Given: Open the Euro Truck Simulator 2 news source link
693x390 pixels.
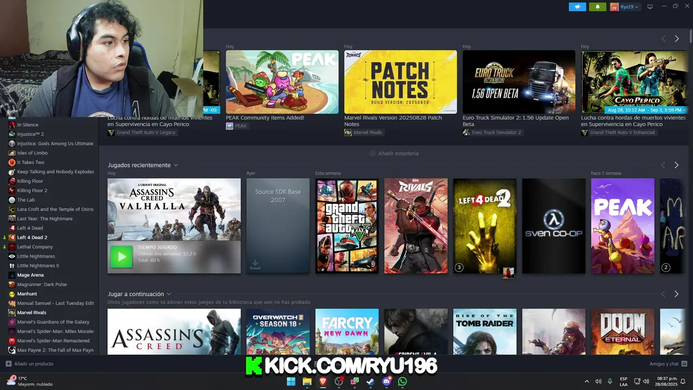Looking at the screenshot, I should tap(492, 132).
